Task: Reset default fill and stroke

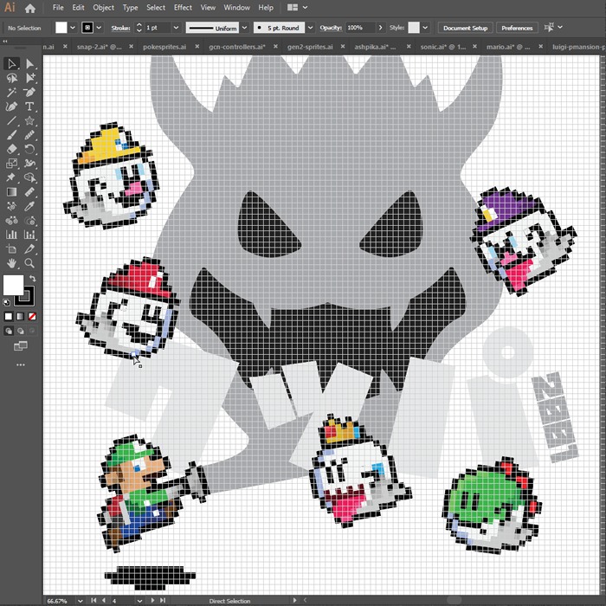Action: 8,302
